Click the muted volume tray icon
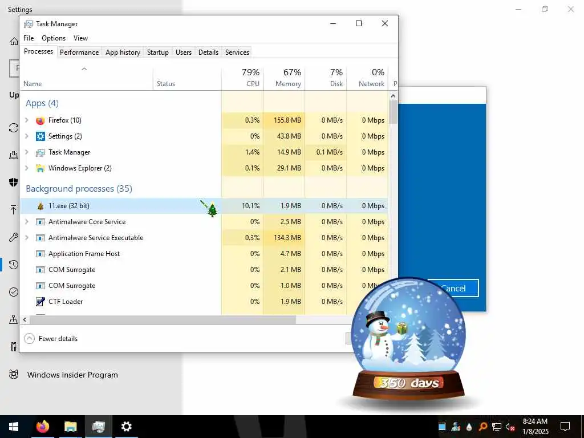The width and height of the screenshot is (584, 438). pyautogui.click(x=510, y=427)
